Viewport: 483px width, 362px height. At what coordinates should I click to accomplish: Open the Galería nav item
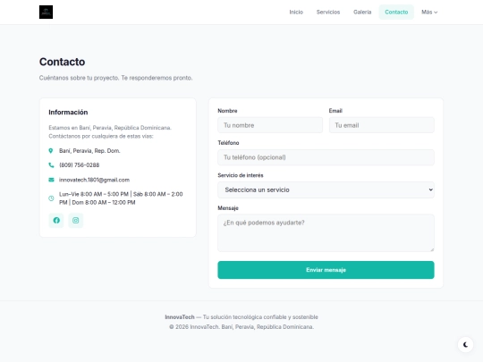(362, 12)
